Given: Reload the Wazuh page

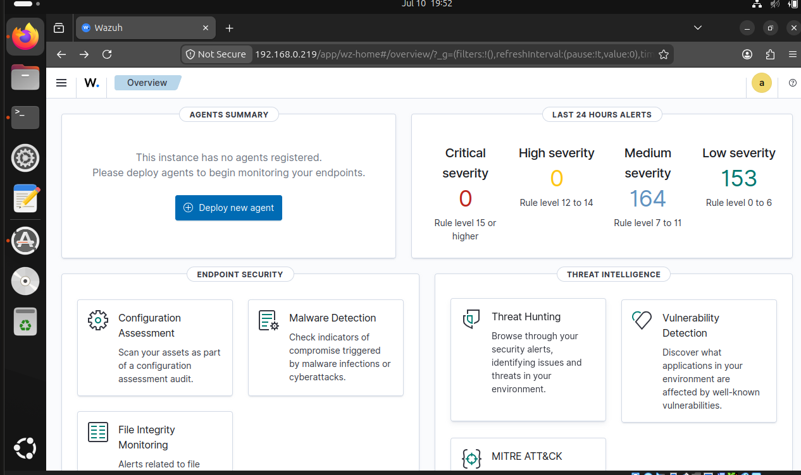Looking at the screenshot, I should 107,54.
